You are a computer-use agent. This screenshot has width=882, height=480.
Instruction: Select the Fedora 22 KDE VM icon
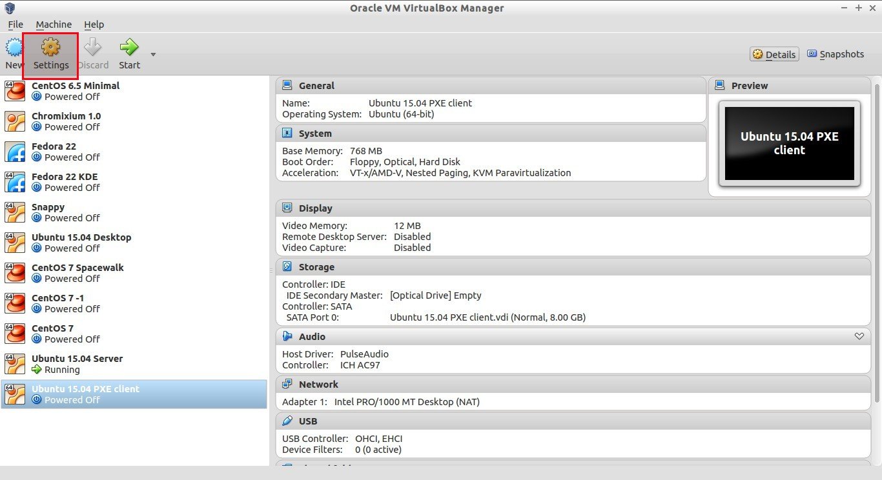[x=15, y=182]
